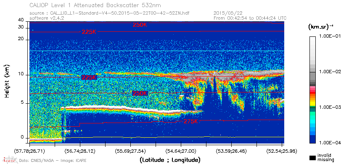The height and width of the screenshot is (164, 341).
Task: Click the software v2.4.2 version text
Action: pyautogui.click(x=47, y=18)
